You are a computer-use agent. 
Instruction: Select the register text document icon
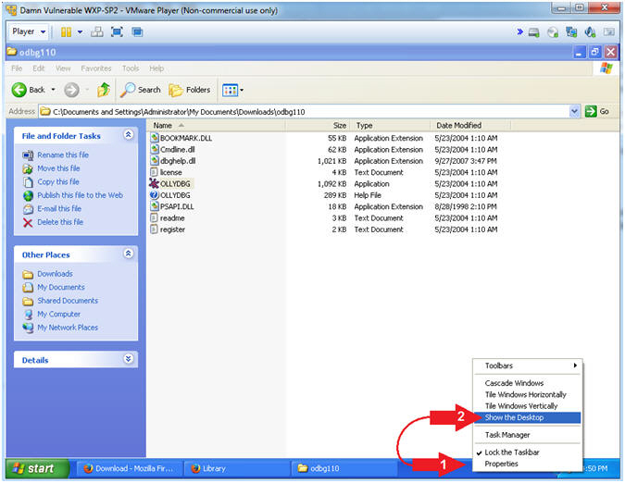tap(155, 229)
